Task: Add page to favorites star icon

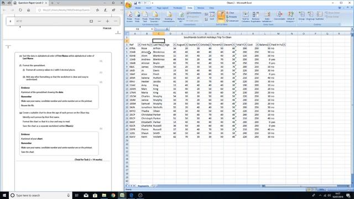Action: pyautogui.click(x=97, y=10)
